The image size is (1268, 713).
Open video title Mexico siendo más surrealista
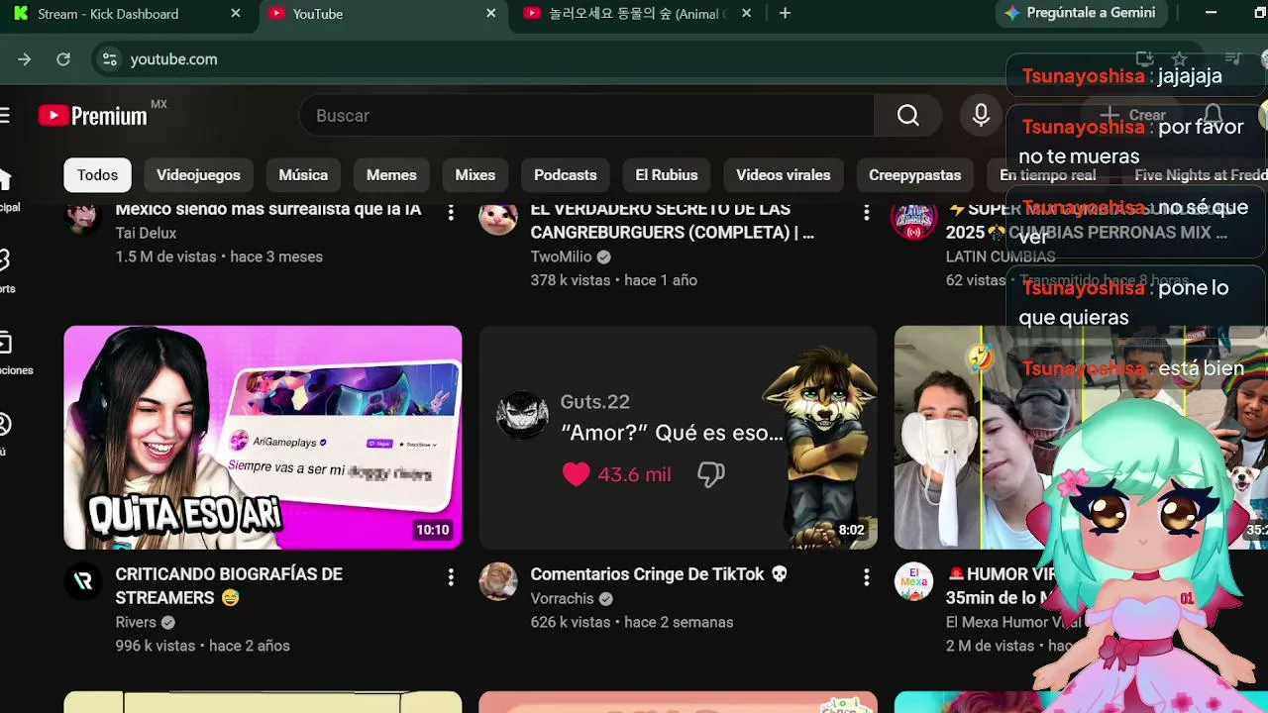tap(268, 210)
